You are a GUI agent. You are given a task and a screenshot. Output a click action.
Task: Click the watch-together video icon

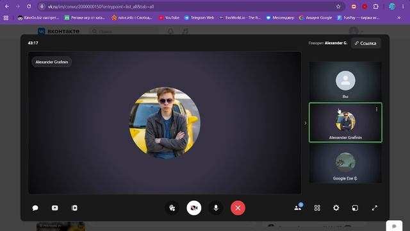pyautogui.click(x=74, y=208)
